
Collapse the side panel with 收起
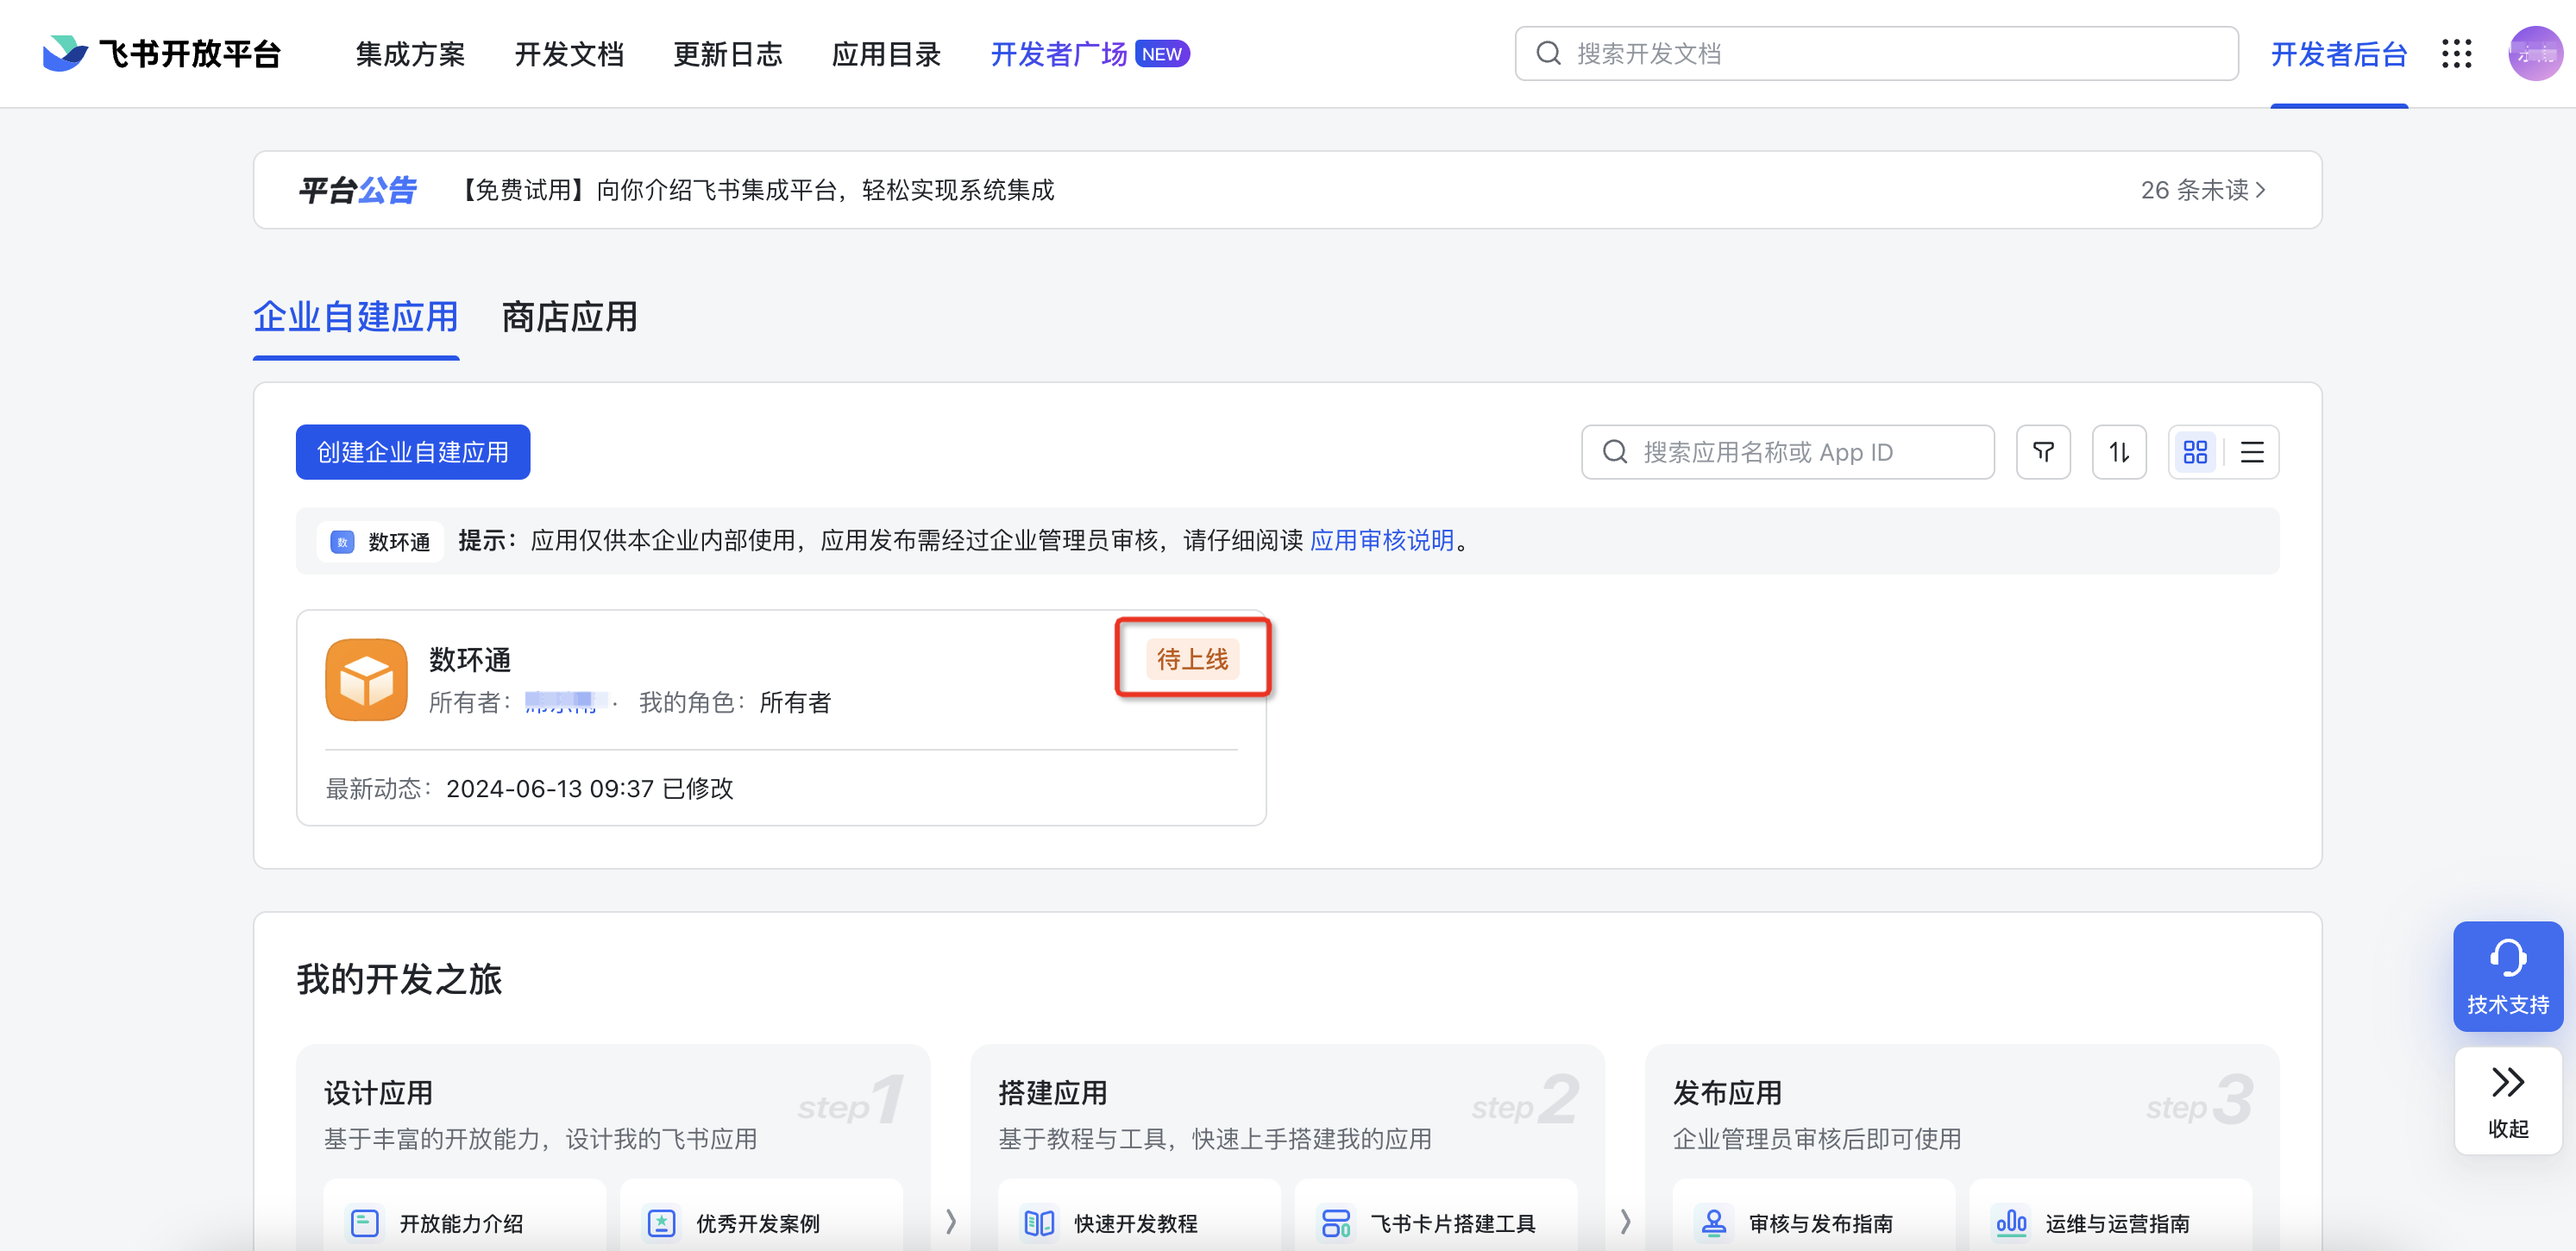click(x=2507, y=1101)
